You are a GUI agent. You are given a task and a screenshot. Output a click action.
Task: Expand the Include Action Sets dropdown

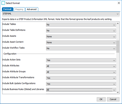(81, 60)
